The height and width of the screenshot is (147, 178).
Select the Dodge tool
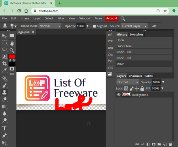5,120
